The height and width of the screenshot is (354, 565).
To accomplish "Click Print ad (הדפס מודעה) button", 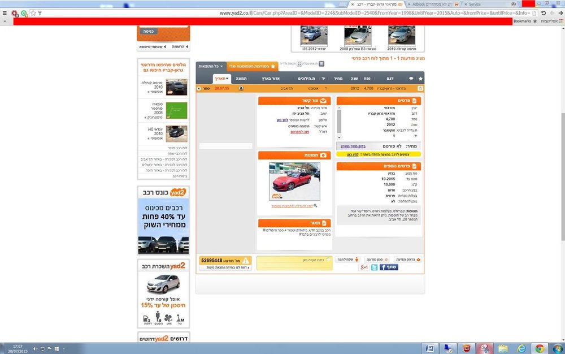I will [408, 259].
